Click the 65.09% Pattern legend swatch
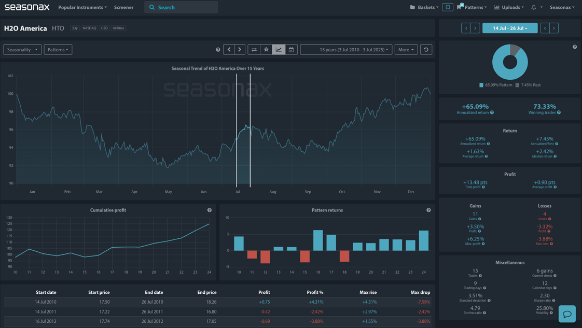This screenshot has height=328, width=582. [x=481, y=85]
